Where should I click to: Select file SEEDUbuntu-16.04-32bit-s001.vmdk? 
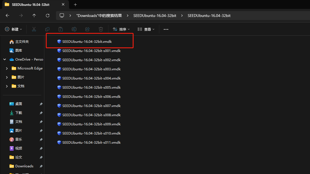[91, 51]
